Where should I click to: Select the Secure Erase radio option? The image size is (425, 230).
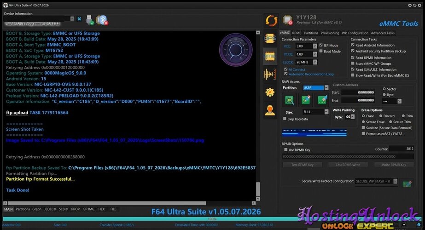[363, 122]
